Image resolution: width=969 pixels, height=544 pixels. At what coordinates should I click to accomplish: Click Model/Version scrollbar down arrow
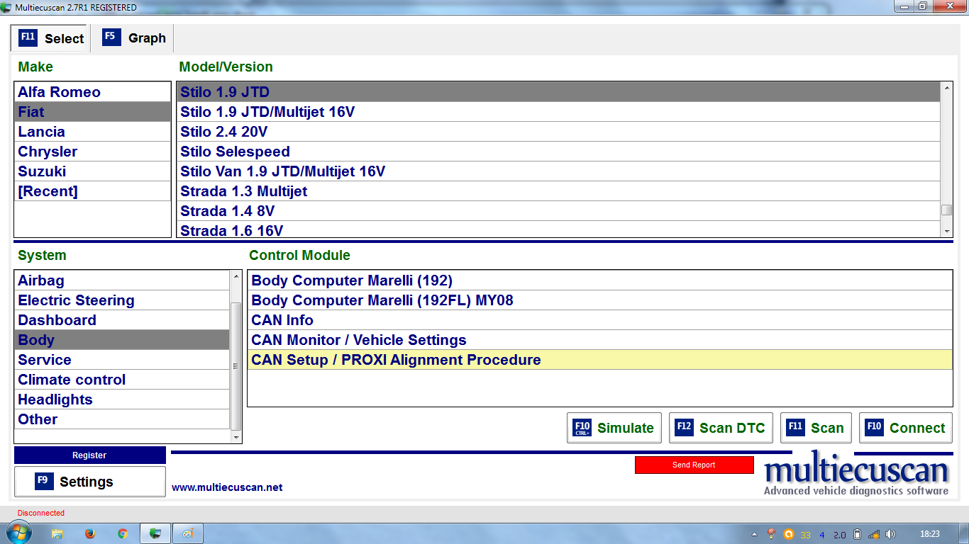coord(946,231)
